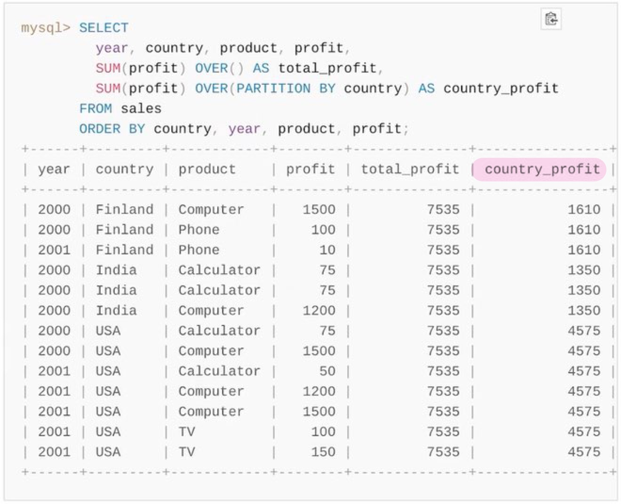Select India in the Computer row
The image size is (621, 504).
point(116,310)
